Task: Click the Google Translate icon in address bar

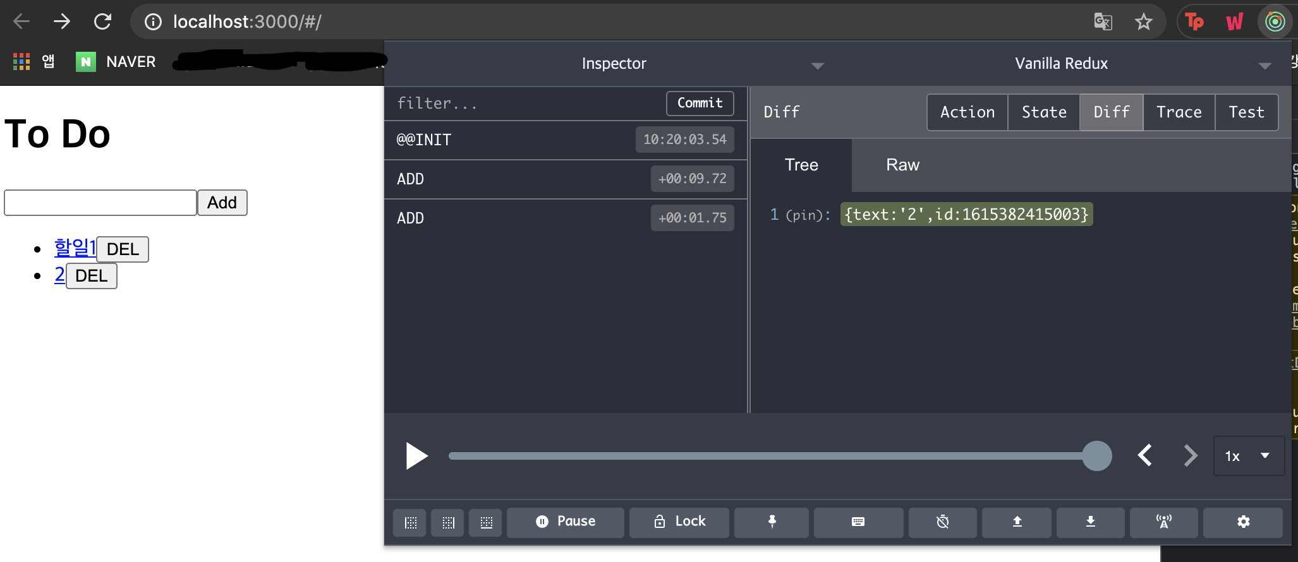Action: pyautogui.click(x=1103, y=21)
